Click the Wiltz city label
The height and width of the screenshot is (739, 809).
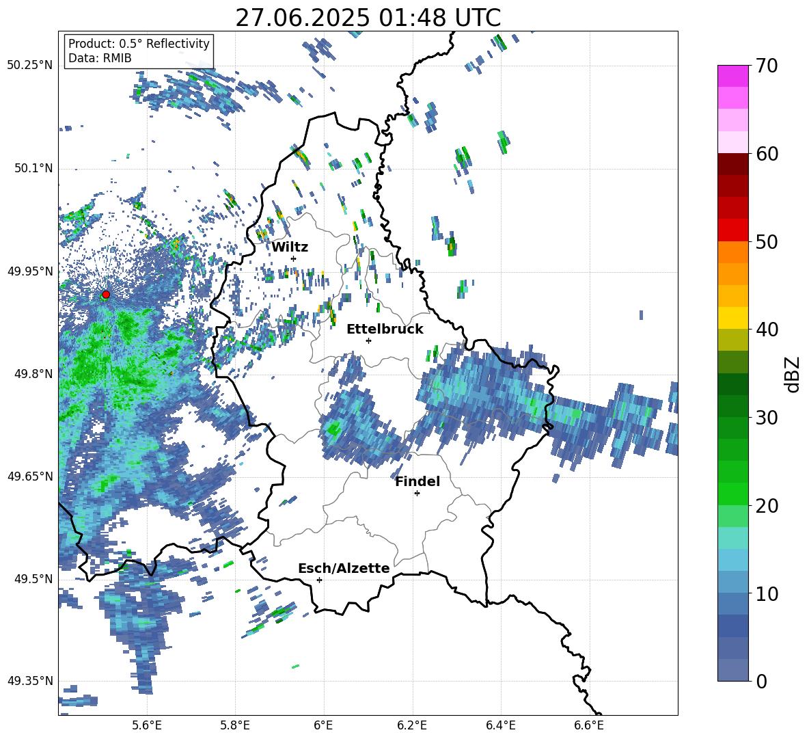(290, 247)
